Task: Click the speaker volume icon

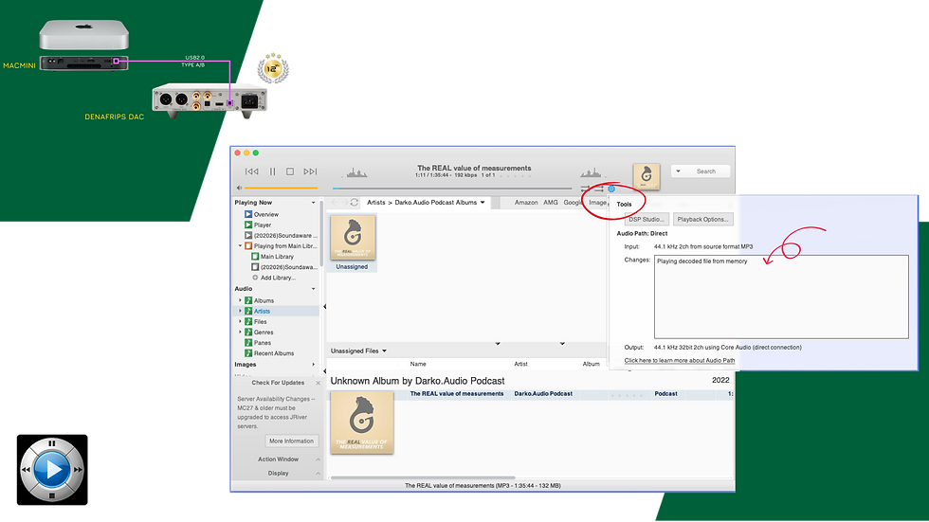Action: [x=239, y=189]
